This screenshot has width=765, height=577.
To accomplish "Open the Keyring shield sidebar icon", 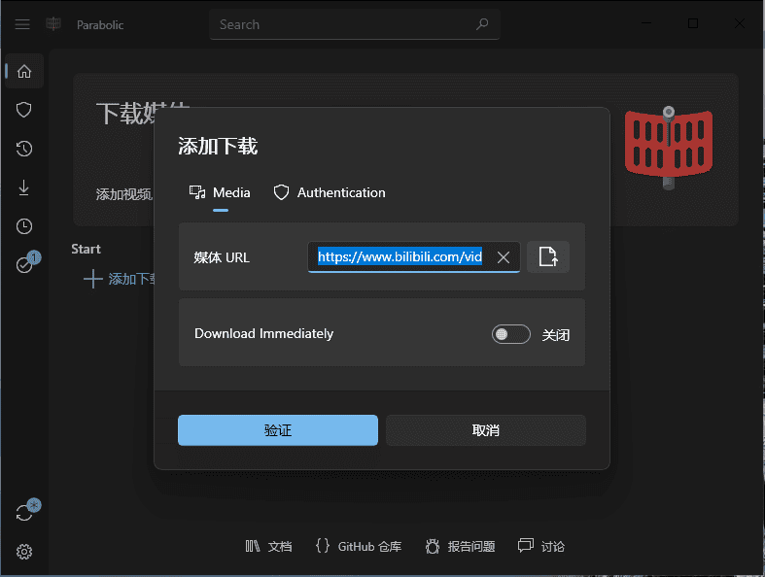I will [24, 110].
